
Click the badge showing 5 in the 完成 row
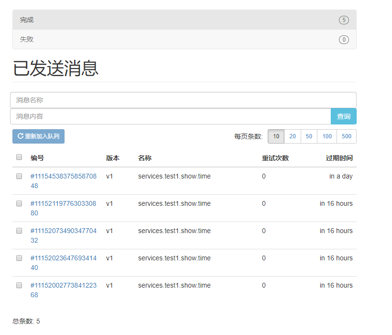[344, 20]
